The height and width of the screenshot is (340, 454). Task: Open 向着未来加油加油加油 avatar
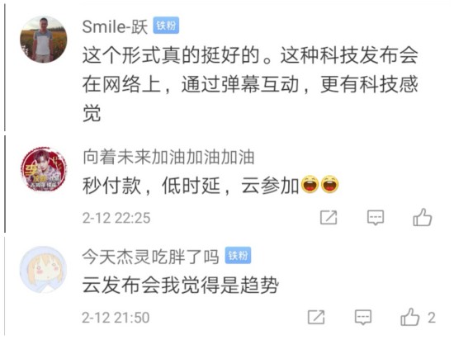click(44, 169)
